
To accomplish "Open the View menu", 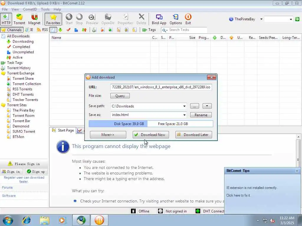I will (15, 9).
